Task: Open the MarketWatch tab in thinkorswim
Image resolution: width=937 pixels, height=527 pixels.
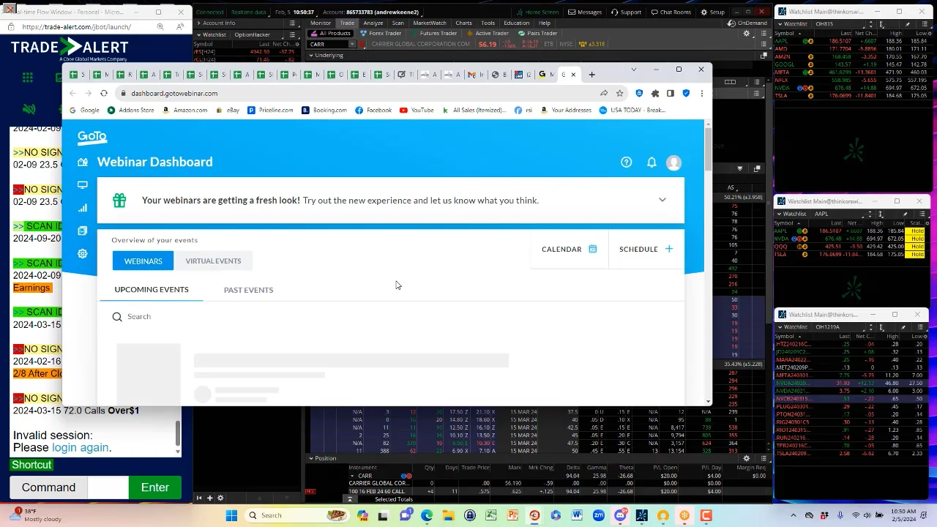Action: tap(430, 23)
